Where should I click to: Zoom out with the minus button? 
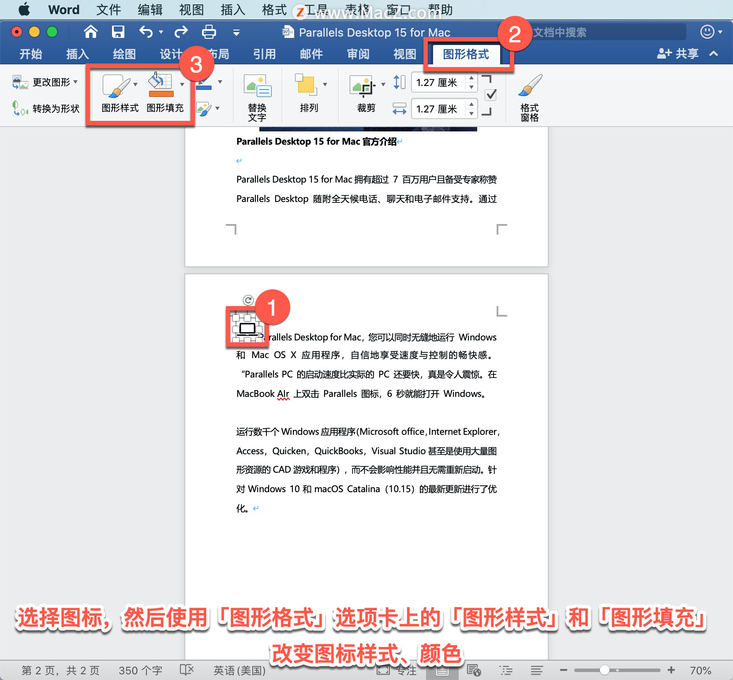pyautogui.click(x=563, y=670)
